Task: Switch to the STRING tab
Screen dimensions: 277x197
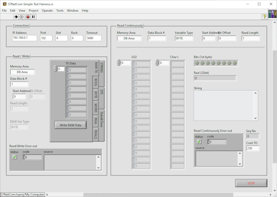Action: point(101,73)
